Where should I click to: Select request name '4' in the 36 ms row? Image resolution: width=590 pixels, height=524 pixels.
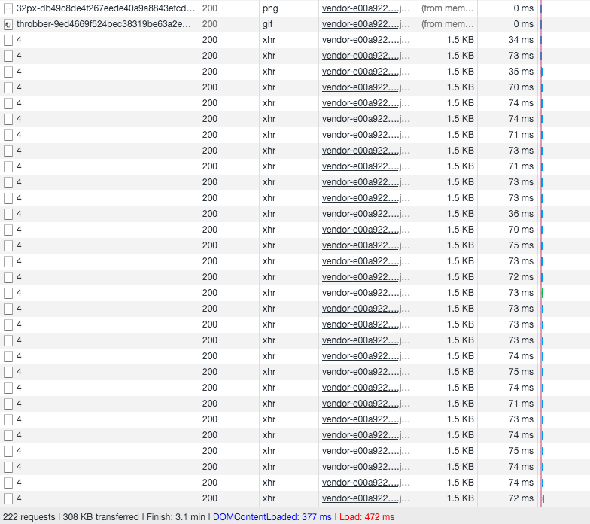pos(20,214)
